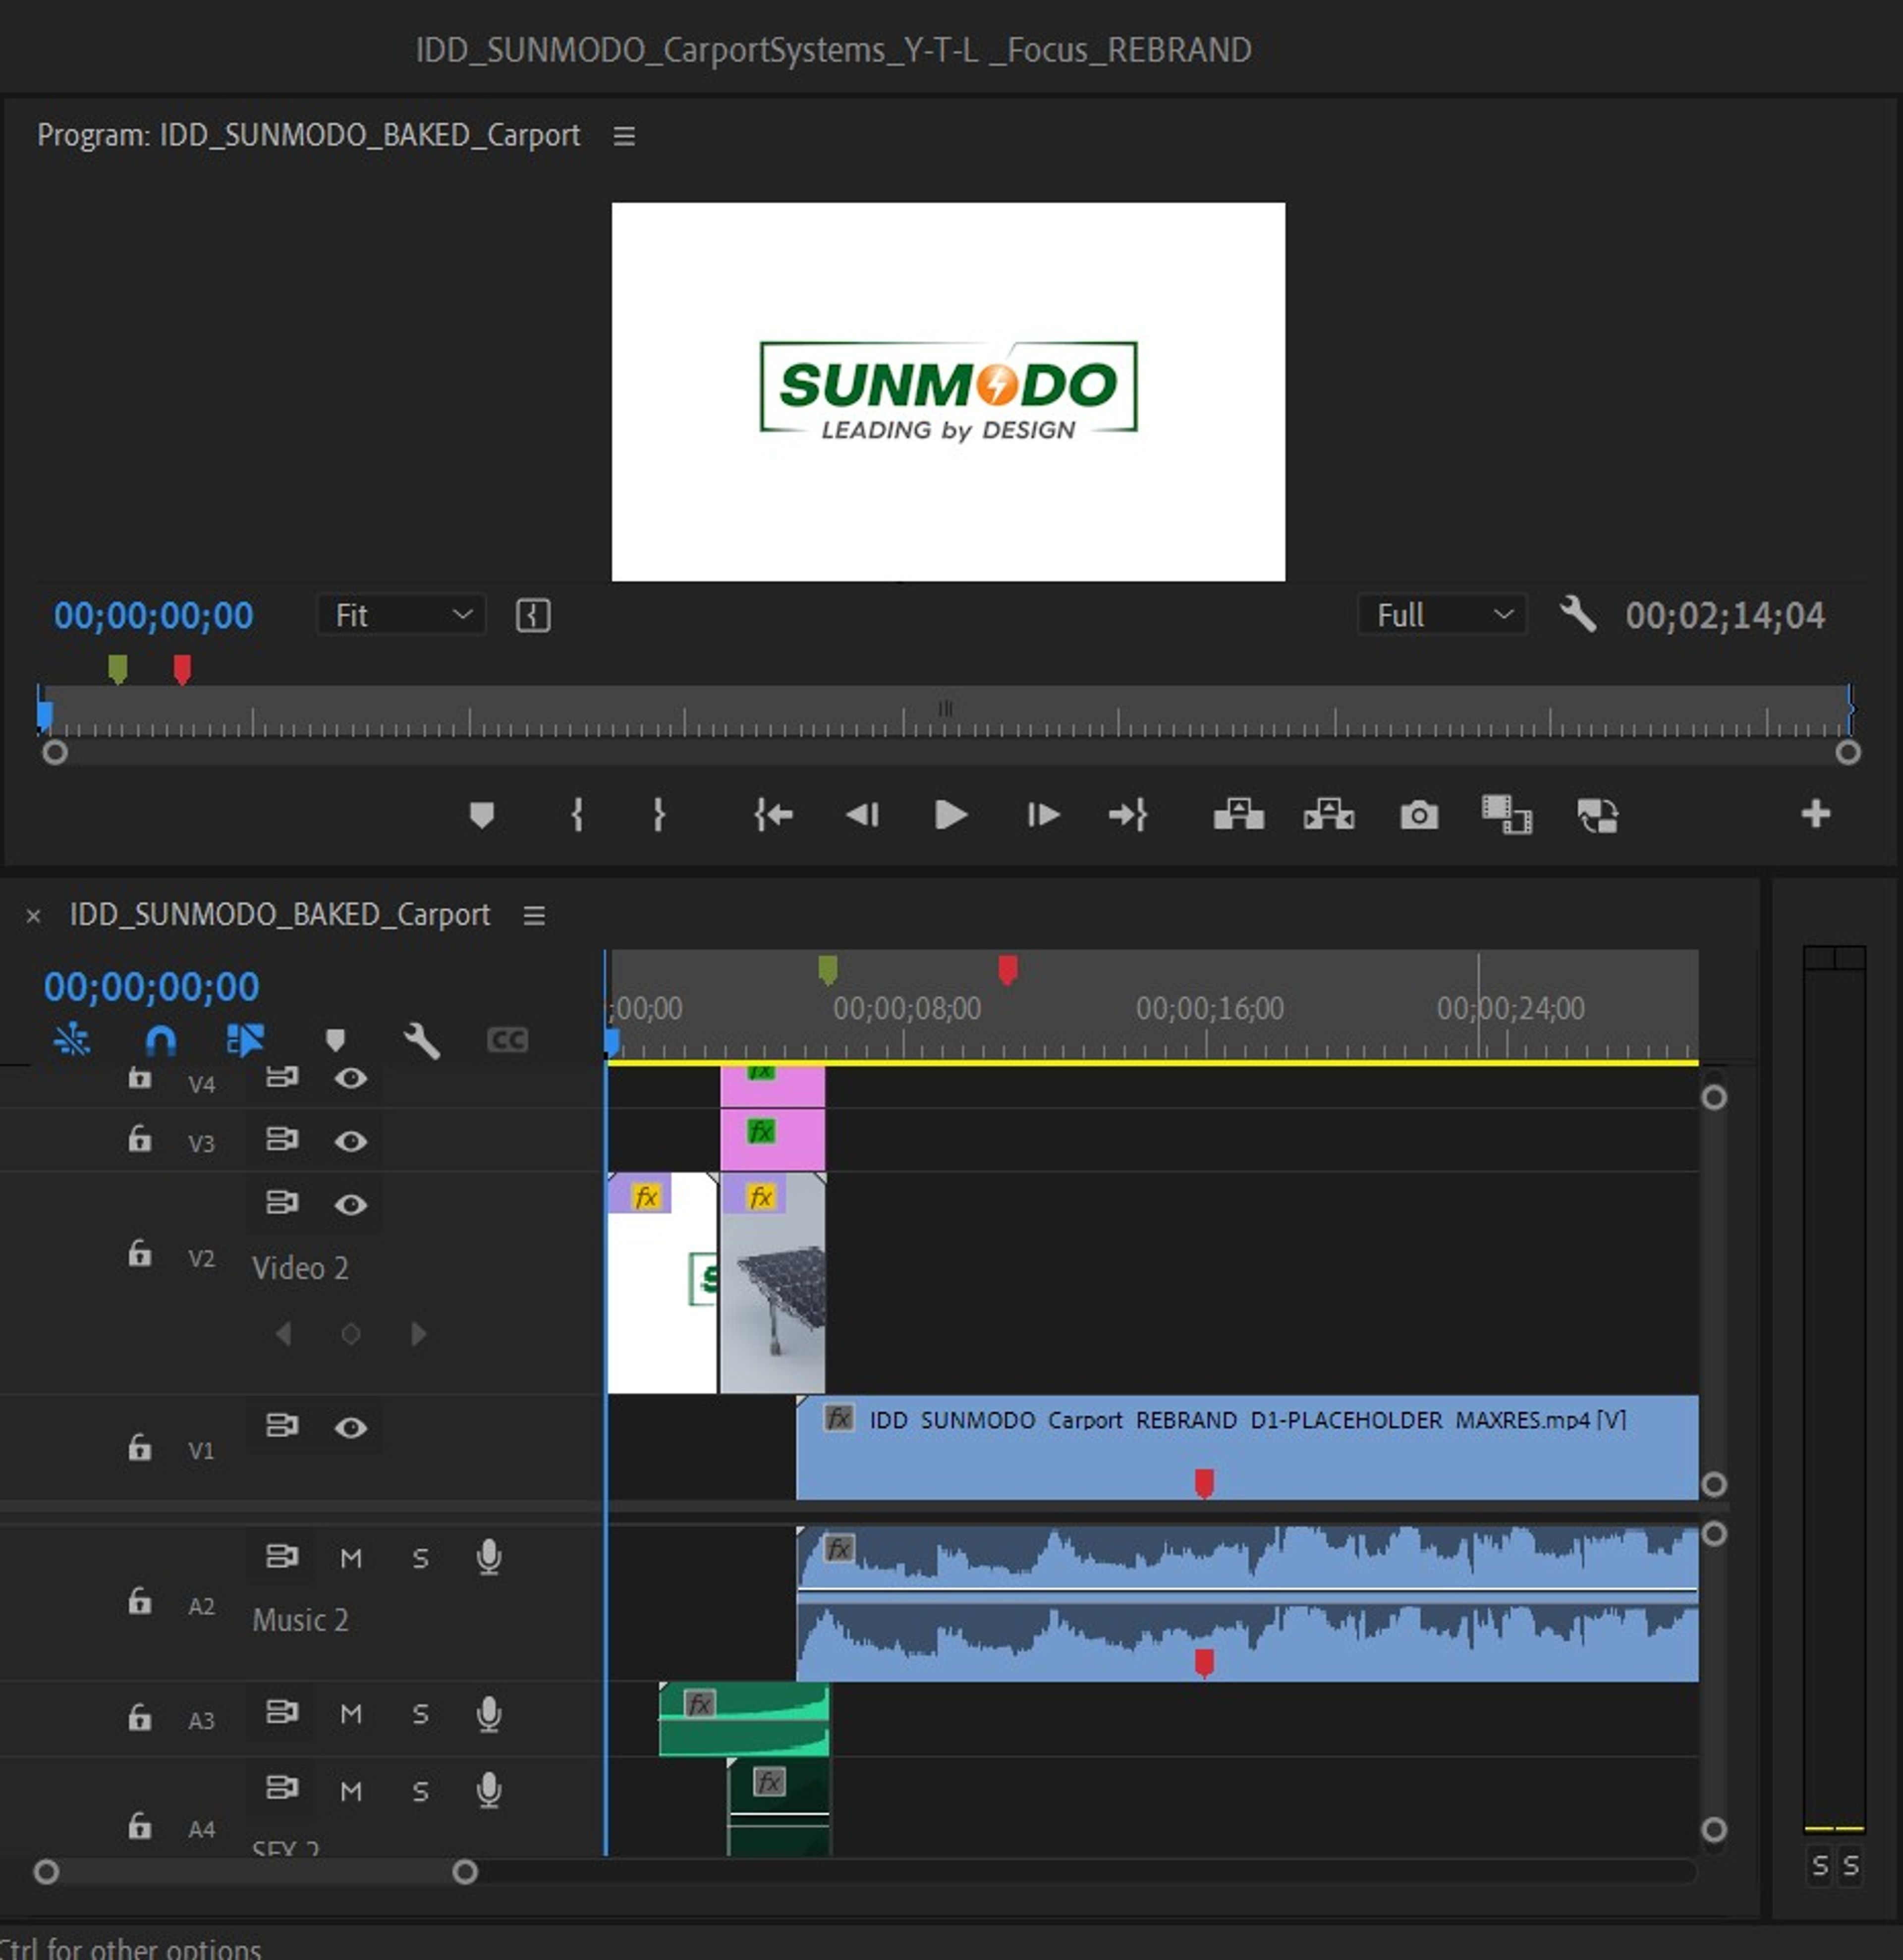Click the green marker on timeline ruler

pos(828,970)
